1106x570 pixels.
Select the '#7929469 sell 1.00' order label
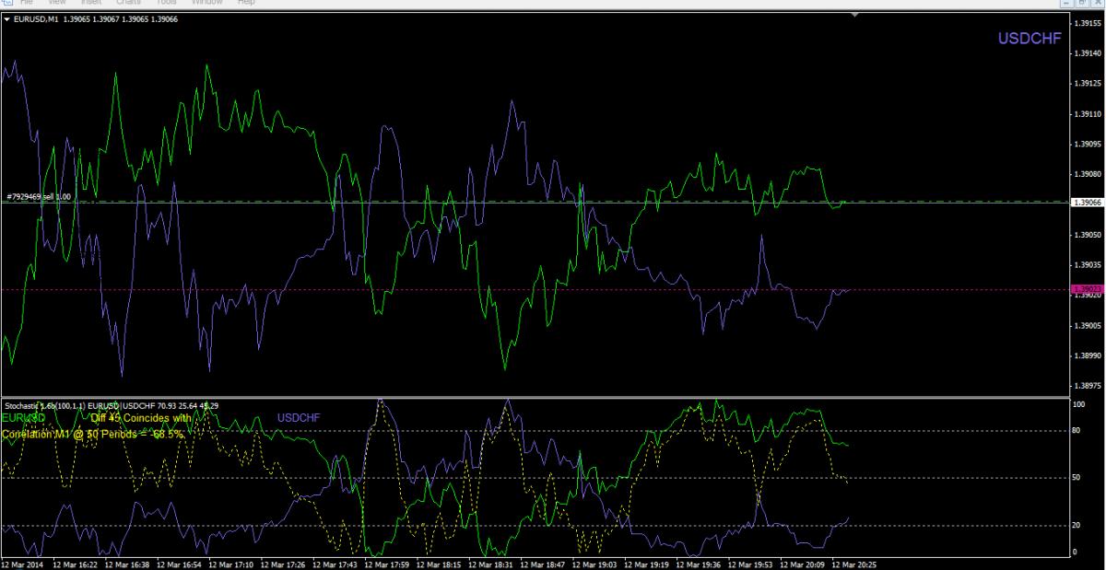coord(39,196)
